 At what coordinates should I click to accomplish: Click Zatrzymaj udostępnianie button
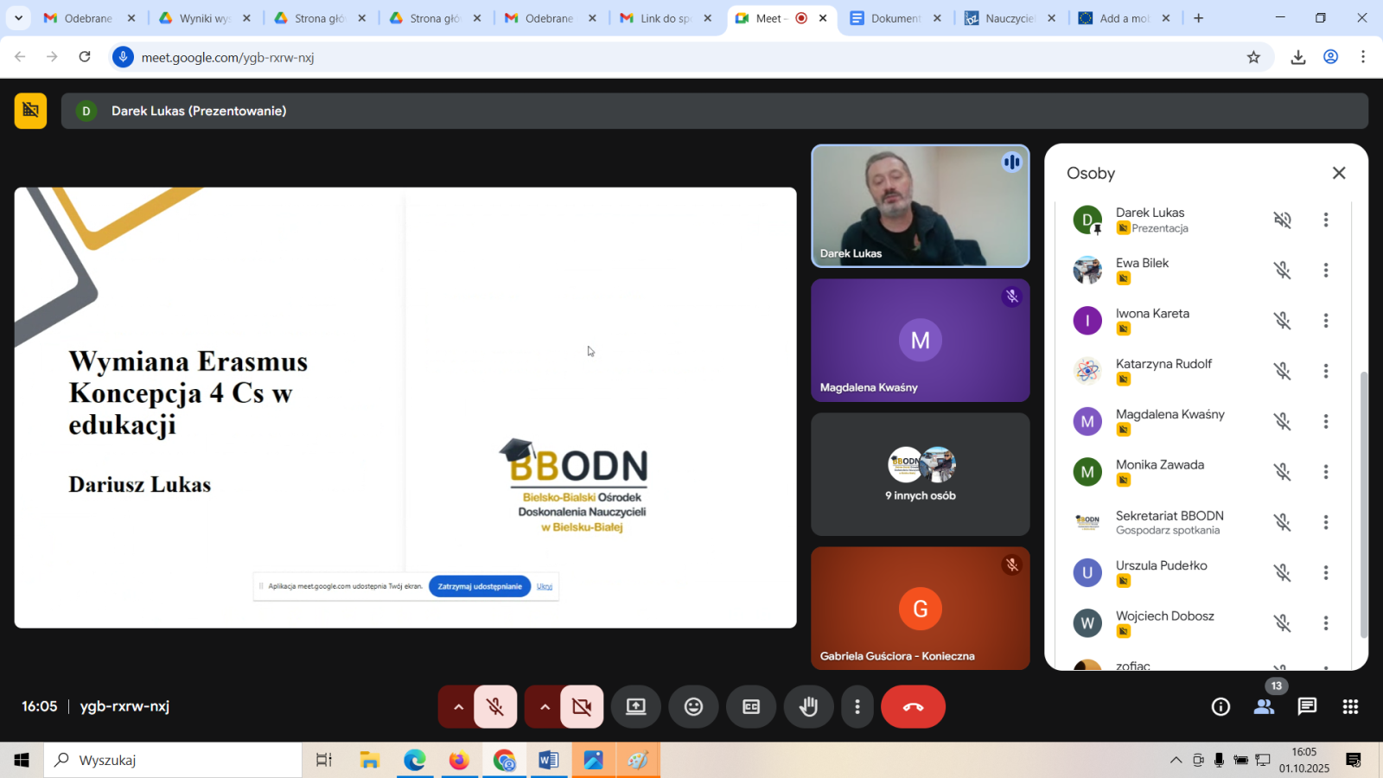480,586
